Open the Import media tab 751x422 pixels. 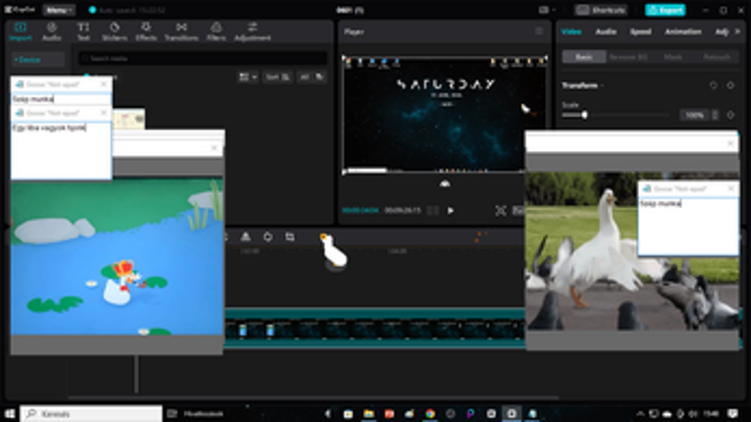20,31
